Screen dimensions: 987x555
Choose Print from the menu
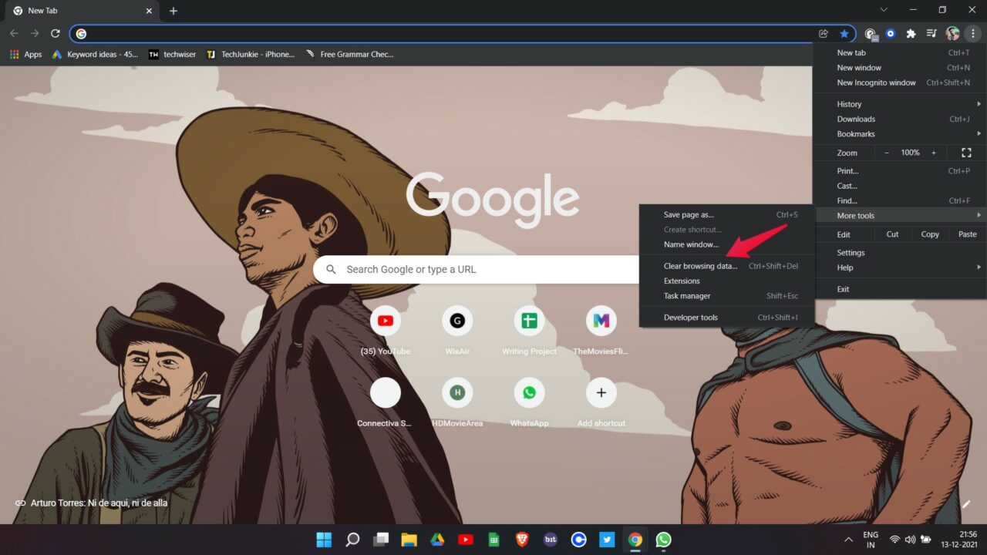(x=899, y=171)
